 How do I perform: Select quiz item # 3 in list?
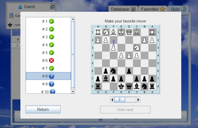(48, 37)
